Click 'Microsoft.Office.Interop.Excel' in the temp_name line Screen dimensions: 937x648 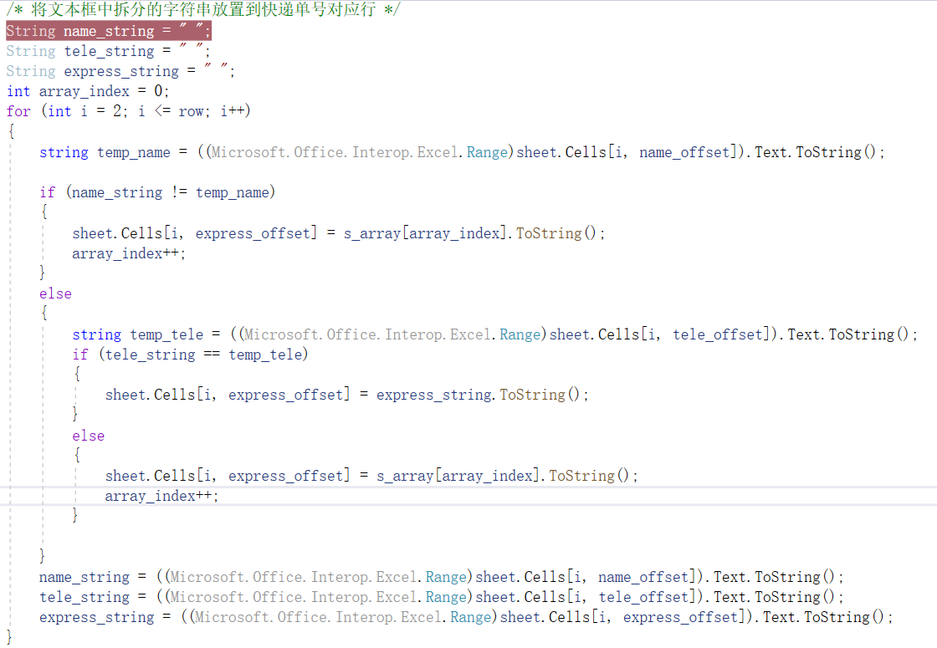(x=334, y=152)
